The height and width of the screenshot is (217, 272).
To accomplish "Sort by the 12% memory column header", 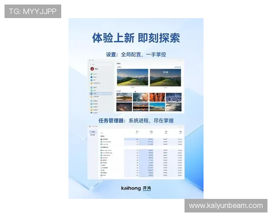I will pos(151,132).
